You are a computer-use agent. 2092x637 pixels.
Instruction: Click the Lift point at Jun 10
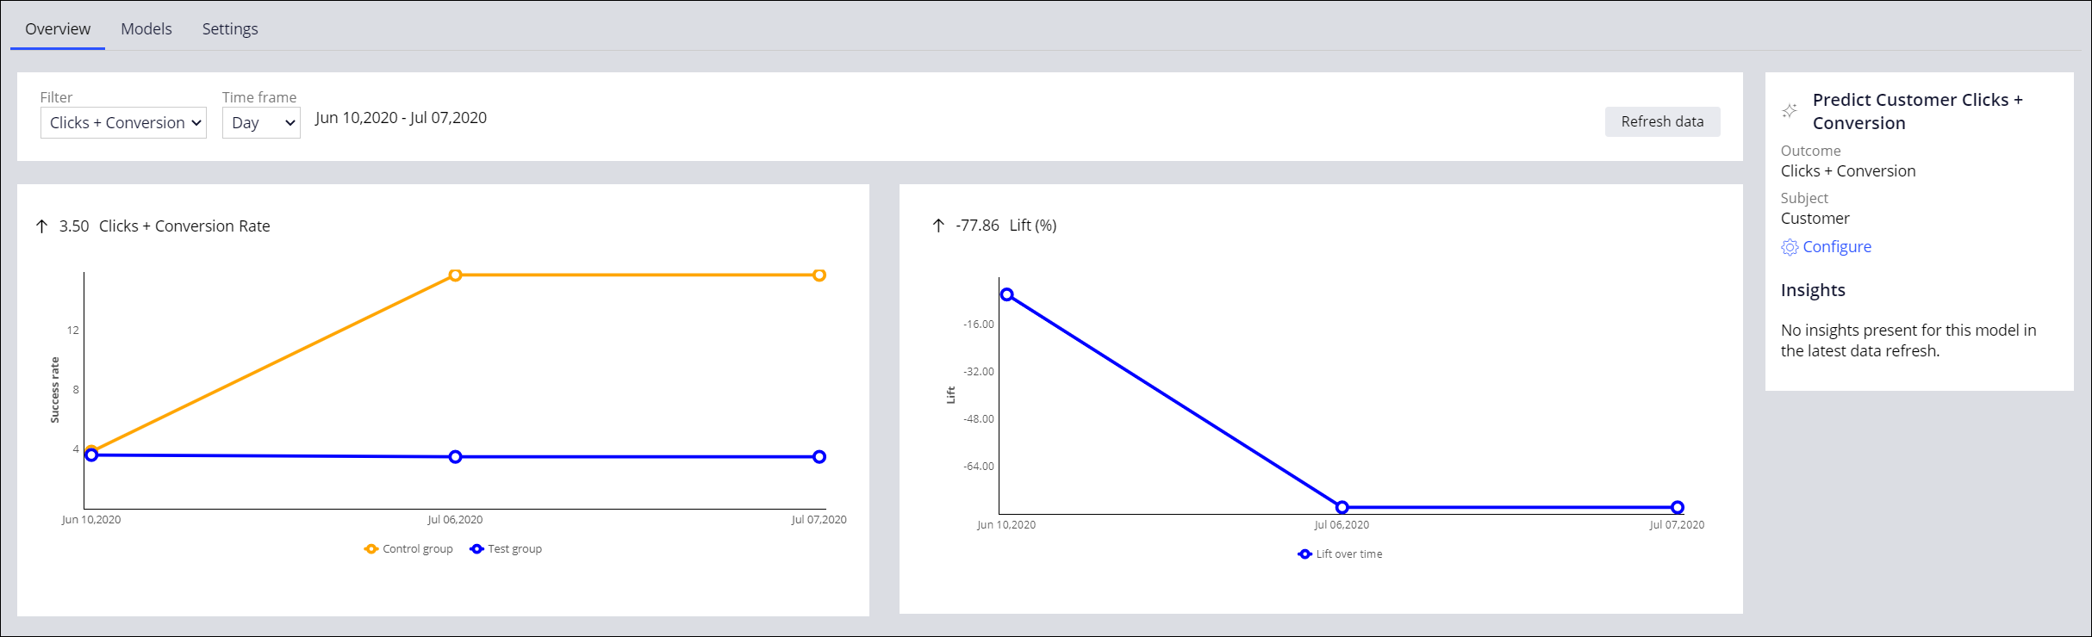(x=1006, y=294)
